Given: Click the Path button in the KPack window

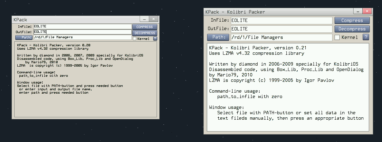Looking at the screenshot, I should coord(24,38).
